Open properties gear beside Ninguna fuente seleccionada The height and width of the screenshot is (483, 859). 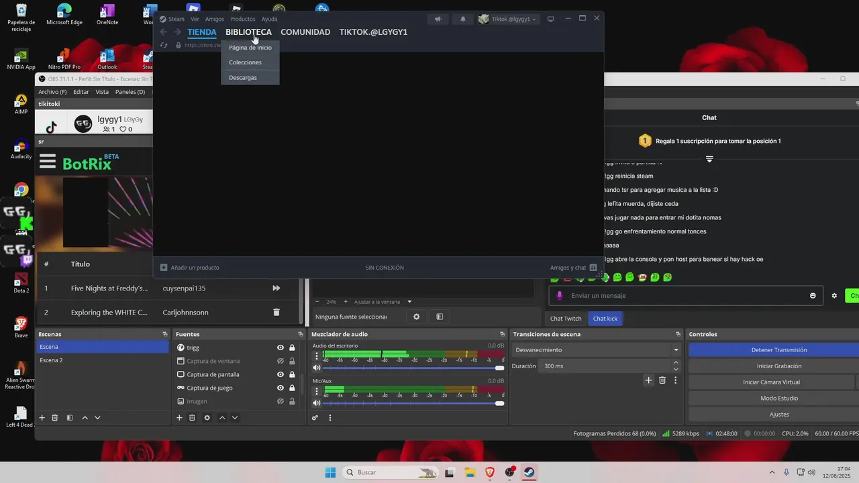pyautogui.click(x=416, y=317)
